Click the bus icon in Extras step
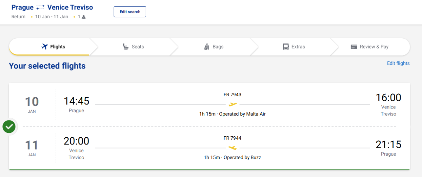This screenshot has height=177, width=422. tap(286, 47)
